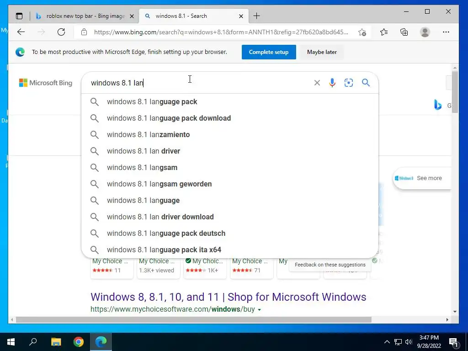Search using an image icon
The image size is (468, 351).
click(x=349, y=83)
